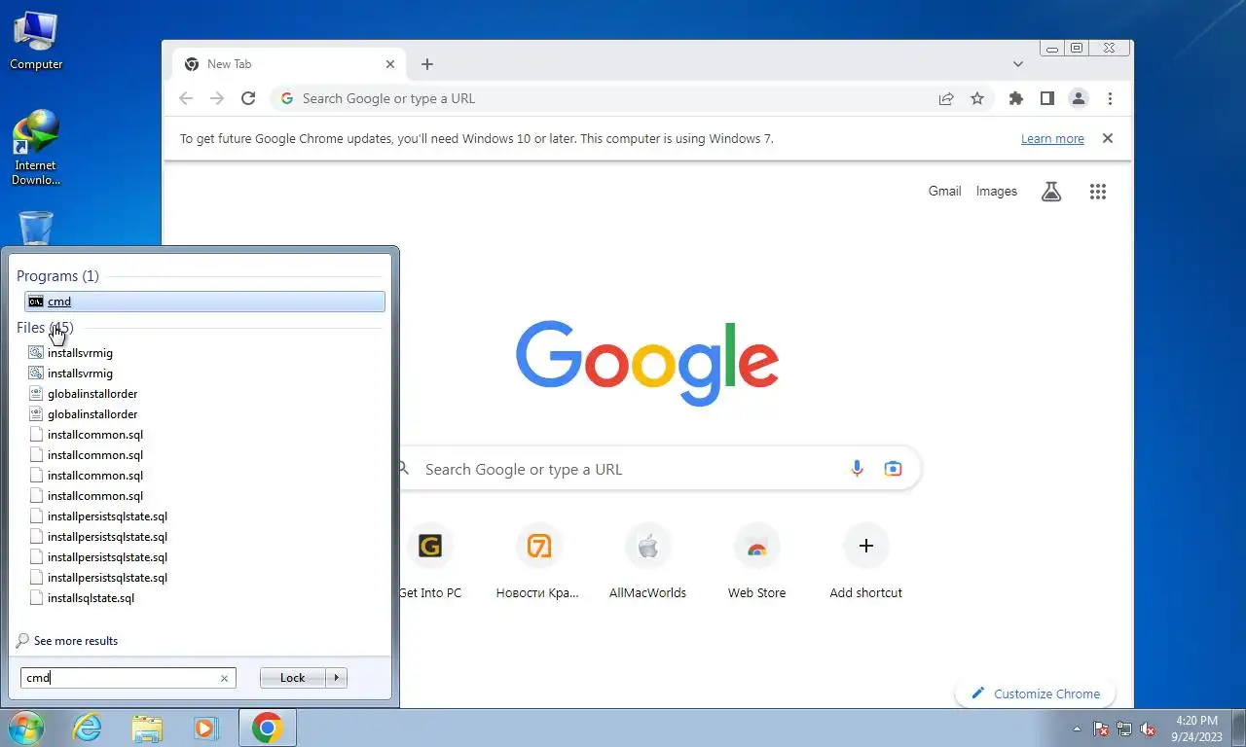
Task: Open the Новости Кра... shortcut
Action: point(537,561)
